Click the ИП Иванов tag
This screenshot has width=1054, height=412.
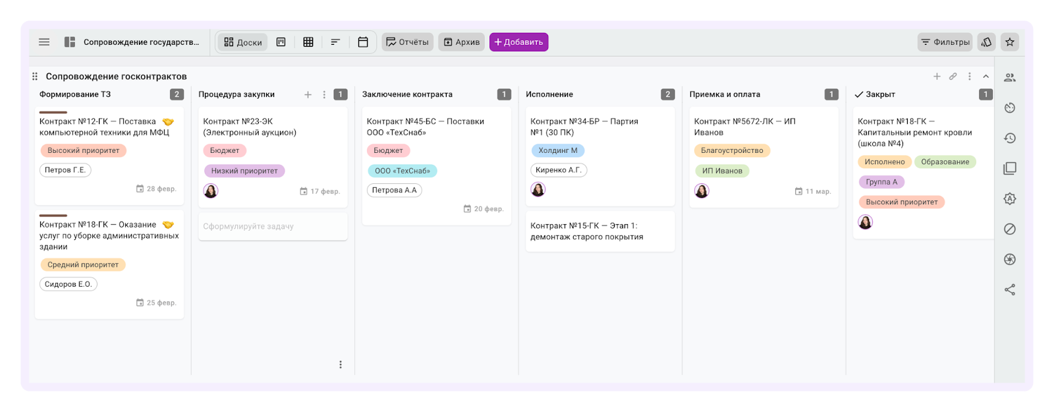pos(722,171)
